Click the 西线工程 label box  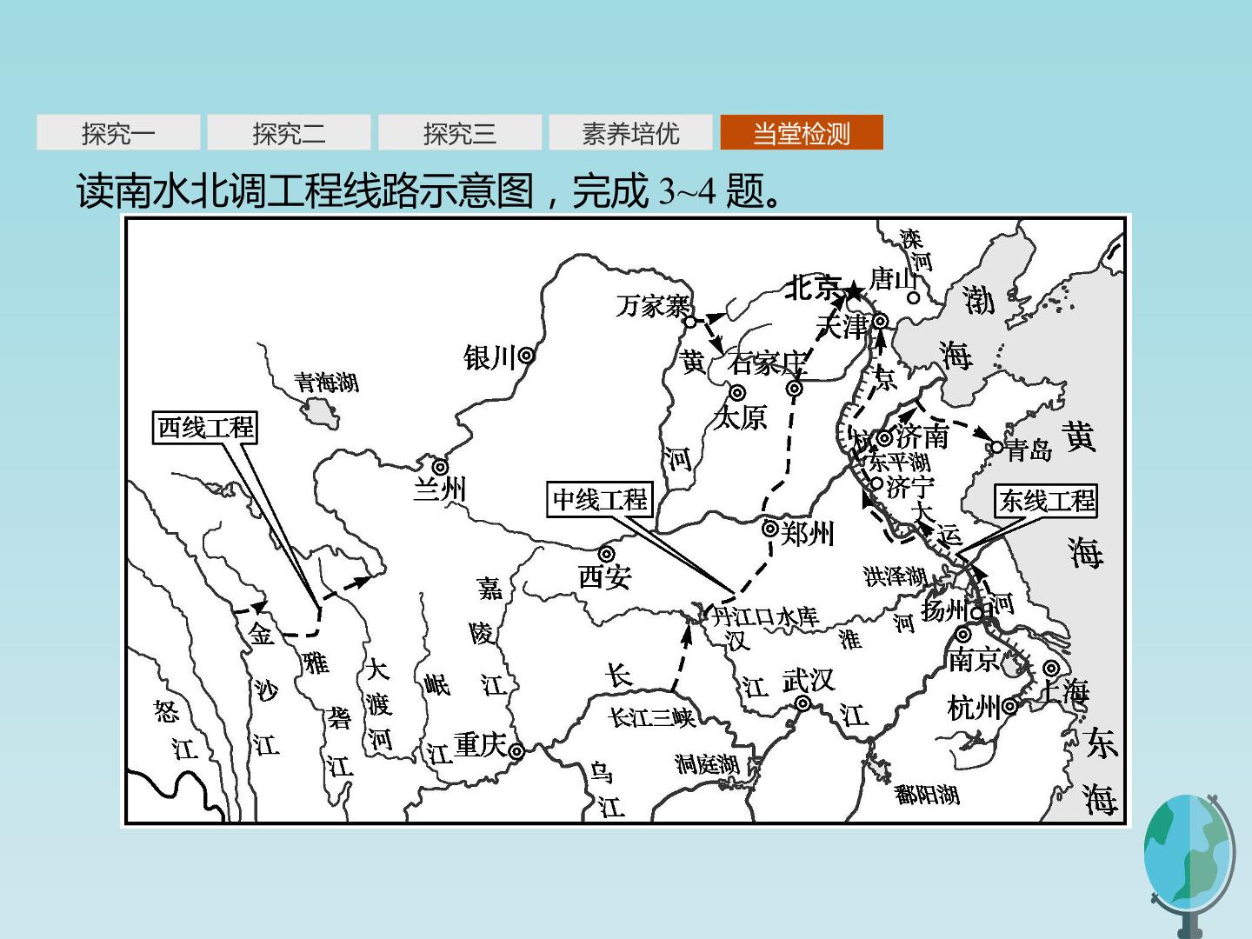pyautogui.click(x=205, y=427)
